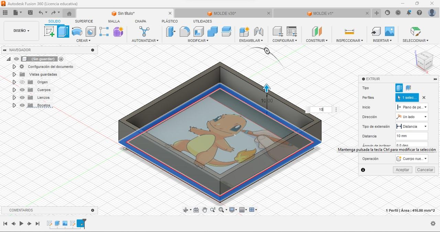Play the timeline

point(21,223)
